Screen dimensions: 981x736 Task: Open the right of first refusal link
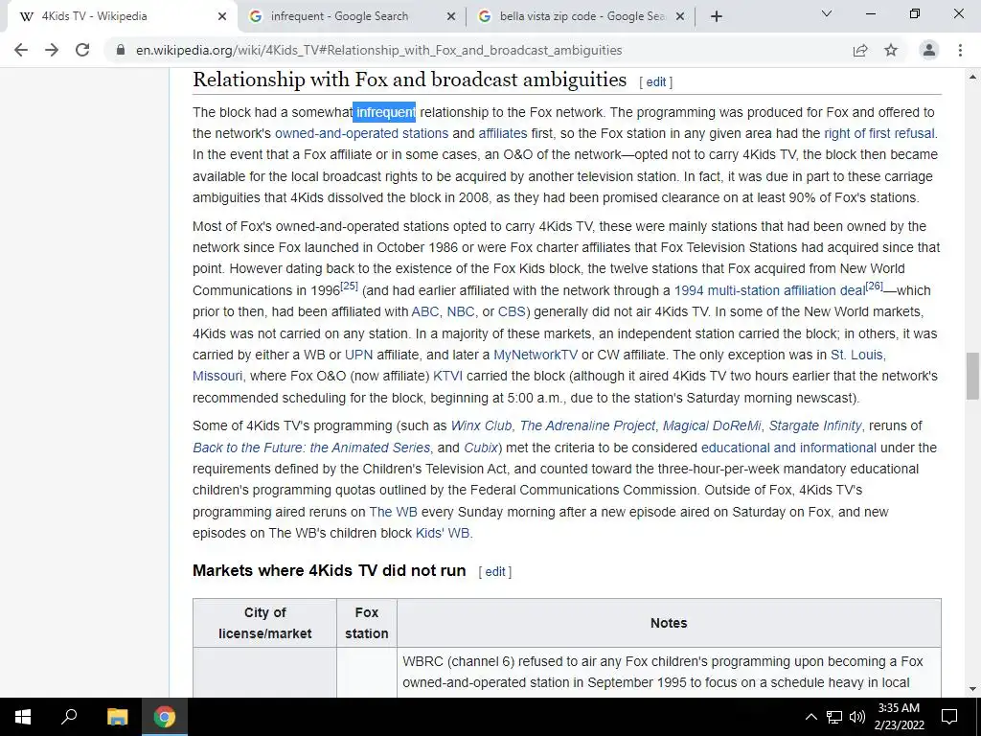pyautogui.click(x=879, y=133)
